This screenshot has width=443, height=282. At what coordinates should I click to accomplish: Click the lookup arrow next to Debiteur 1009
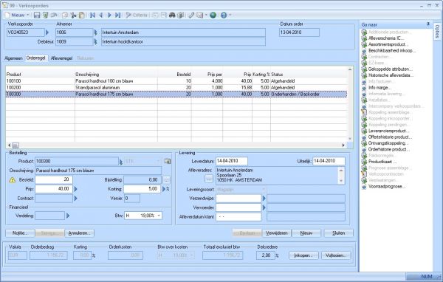(x=96, y=41)
